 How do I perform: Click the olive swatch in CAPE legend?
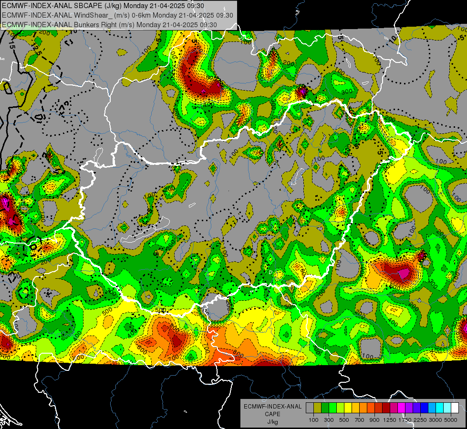(318, 408)
